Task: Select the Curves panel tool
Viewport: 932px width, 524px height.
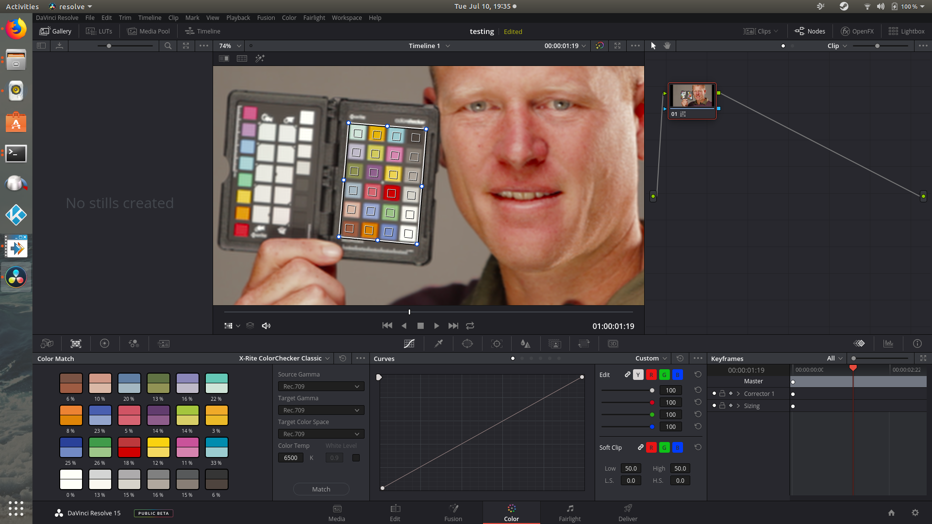Action: [409, 344]
